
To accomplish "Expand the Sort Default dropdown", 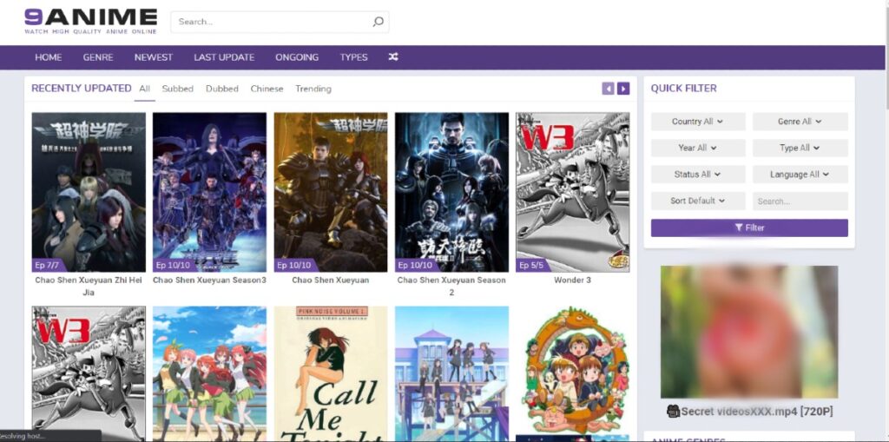I will click(698, 201).
